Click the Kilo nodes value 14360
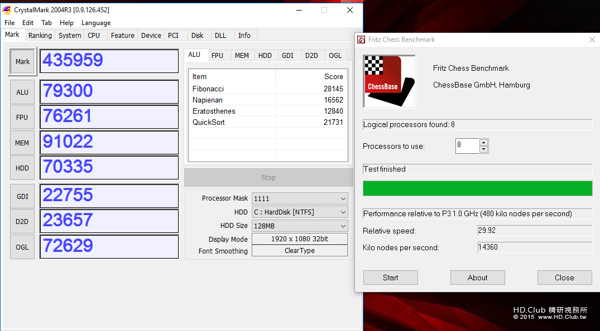The image size is (600, 331). click(x=535, y=247)
